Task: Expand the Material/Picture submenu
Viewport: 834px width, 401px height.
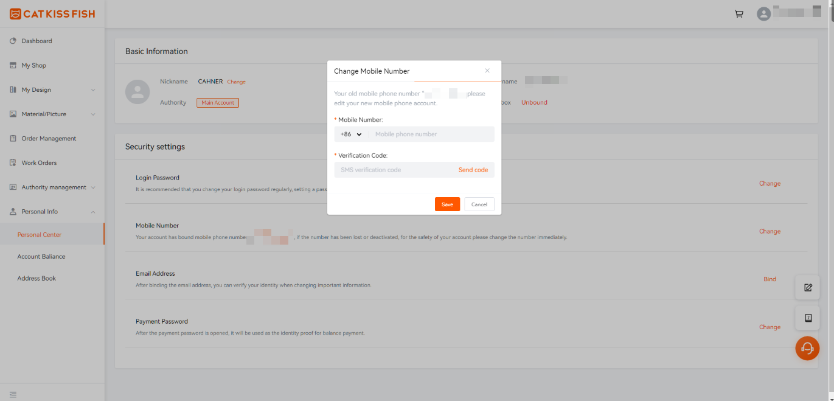Action: [93, 114]
